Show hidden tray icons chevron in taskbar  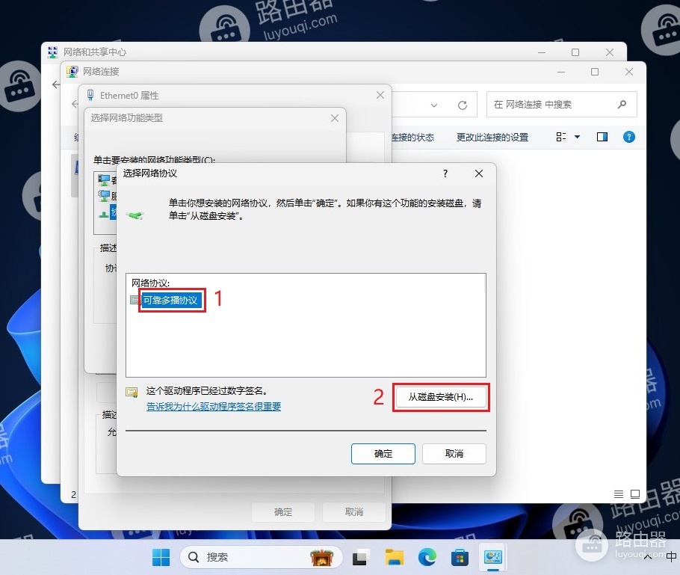click(x=648, y=557)
